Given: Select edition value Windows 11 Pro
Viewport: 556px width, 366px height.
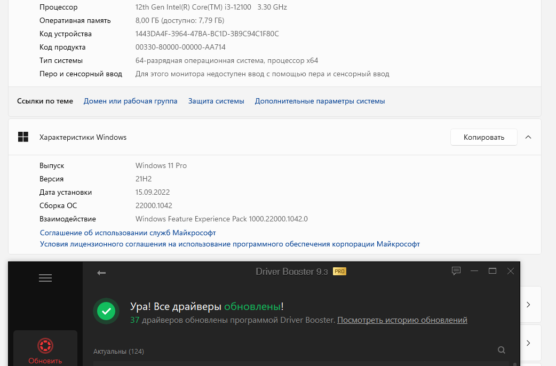Looking at the screenshot, I should coord(161,165).
